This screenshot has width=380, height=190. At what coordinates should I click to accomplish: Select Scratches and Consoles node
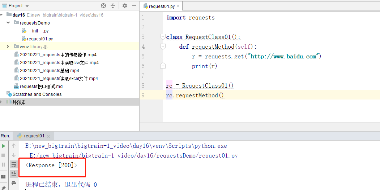(34, 94)
